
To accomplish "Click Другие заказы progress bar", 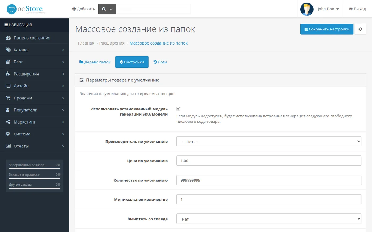I will tap(35, 188).
